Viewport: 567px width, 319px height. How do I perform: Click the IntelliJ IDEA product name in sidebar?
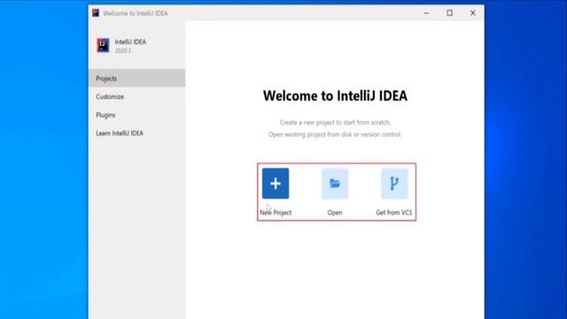point(130,42)
